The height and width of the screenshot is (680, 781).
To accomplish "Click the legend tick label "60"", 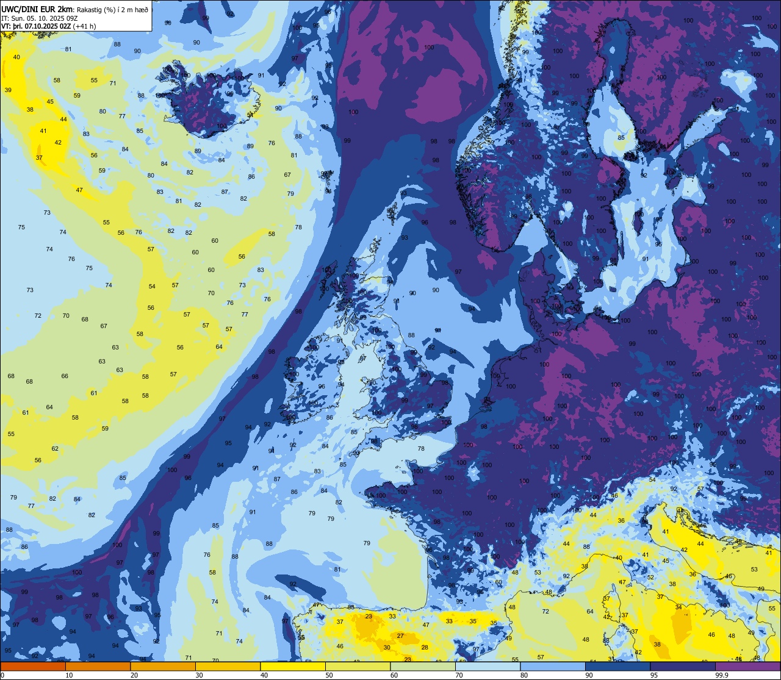I will point(394,675).
